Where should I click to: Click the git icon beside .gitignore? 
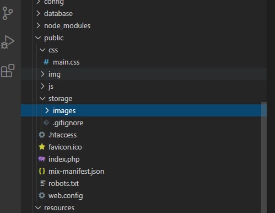click(x=46, y=123)
